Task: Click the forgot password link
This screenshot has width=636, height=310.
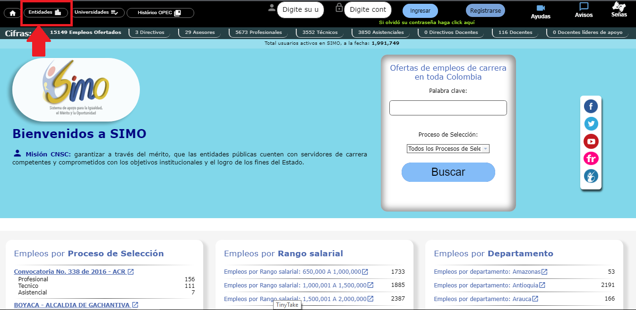Action: coord(427,22)
